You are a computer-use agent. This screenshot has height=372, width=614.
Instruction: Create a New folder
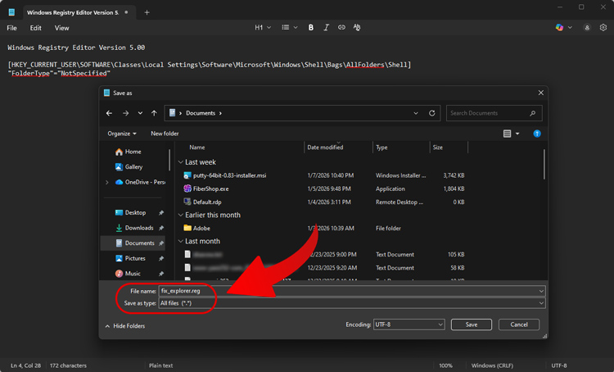(165, 134)
